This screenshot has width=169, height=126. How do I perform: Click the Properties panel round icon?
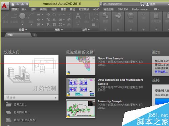pyautogui.click(x=131, y=16)
